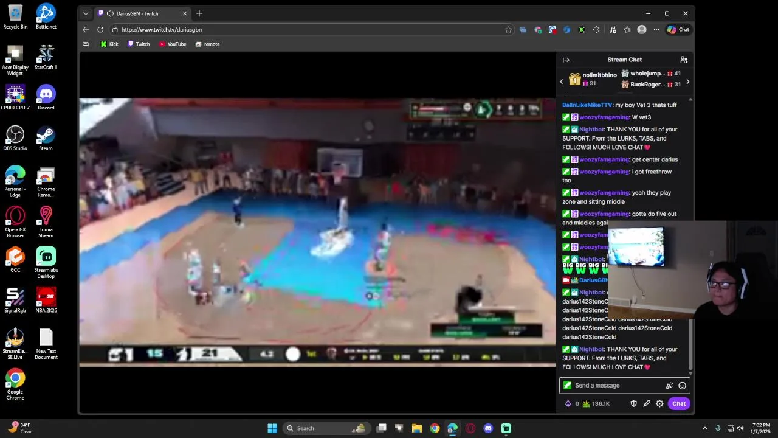The height and width of the screenshot is (438, 778).
Task: Open a new browser tab
Action: click(199, 13)
